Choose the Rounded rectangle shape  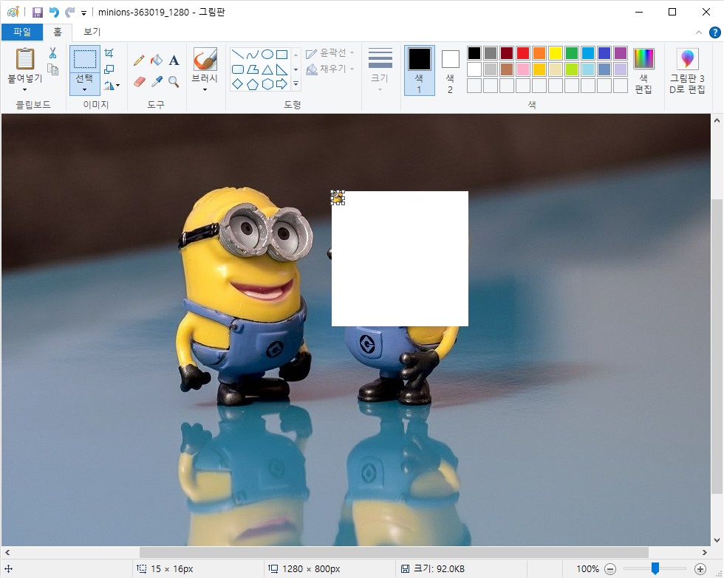coord(237,69)
